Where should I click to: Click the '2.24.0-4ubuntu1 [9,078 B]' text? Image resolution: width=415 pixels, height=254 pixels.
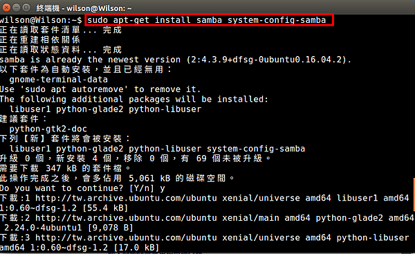coord(68,228)
